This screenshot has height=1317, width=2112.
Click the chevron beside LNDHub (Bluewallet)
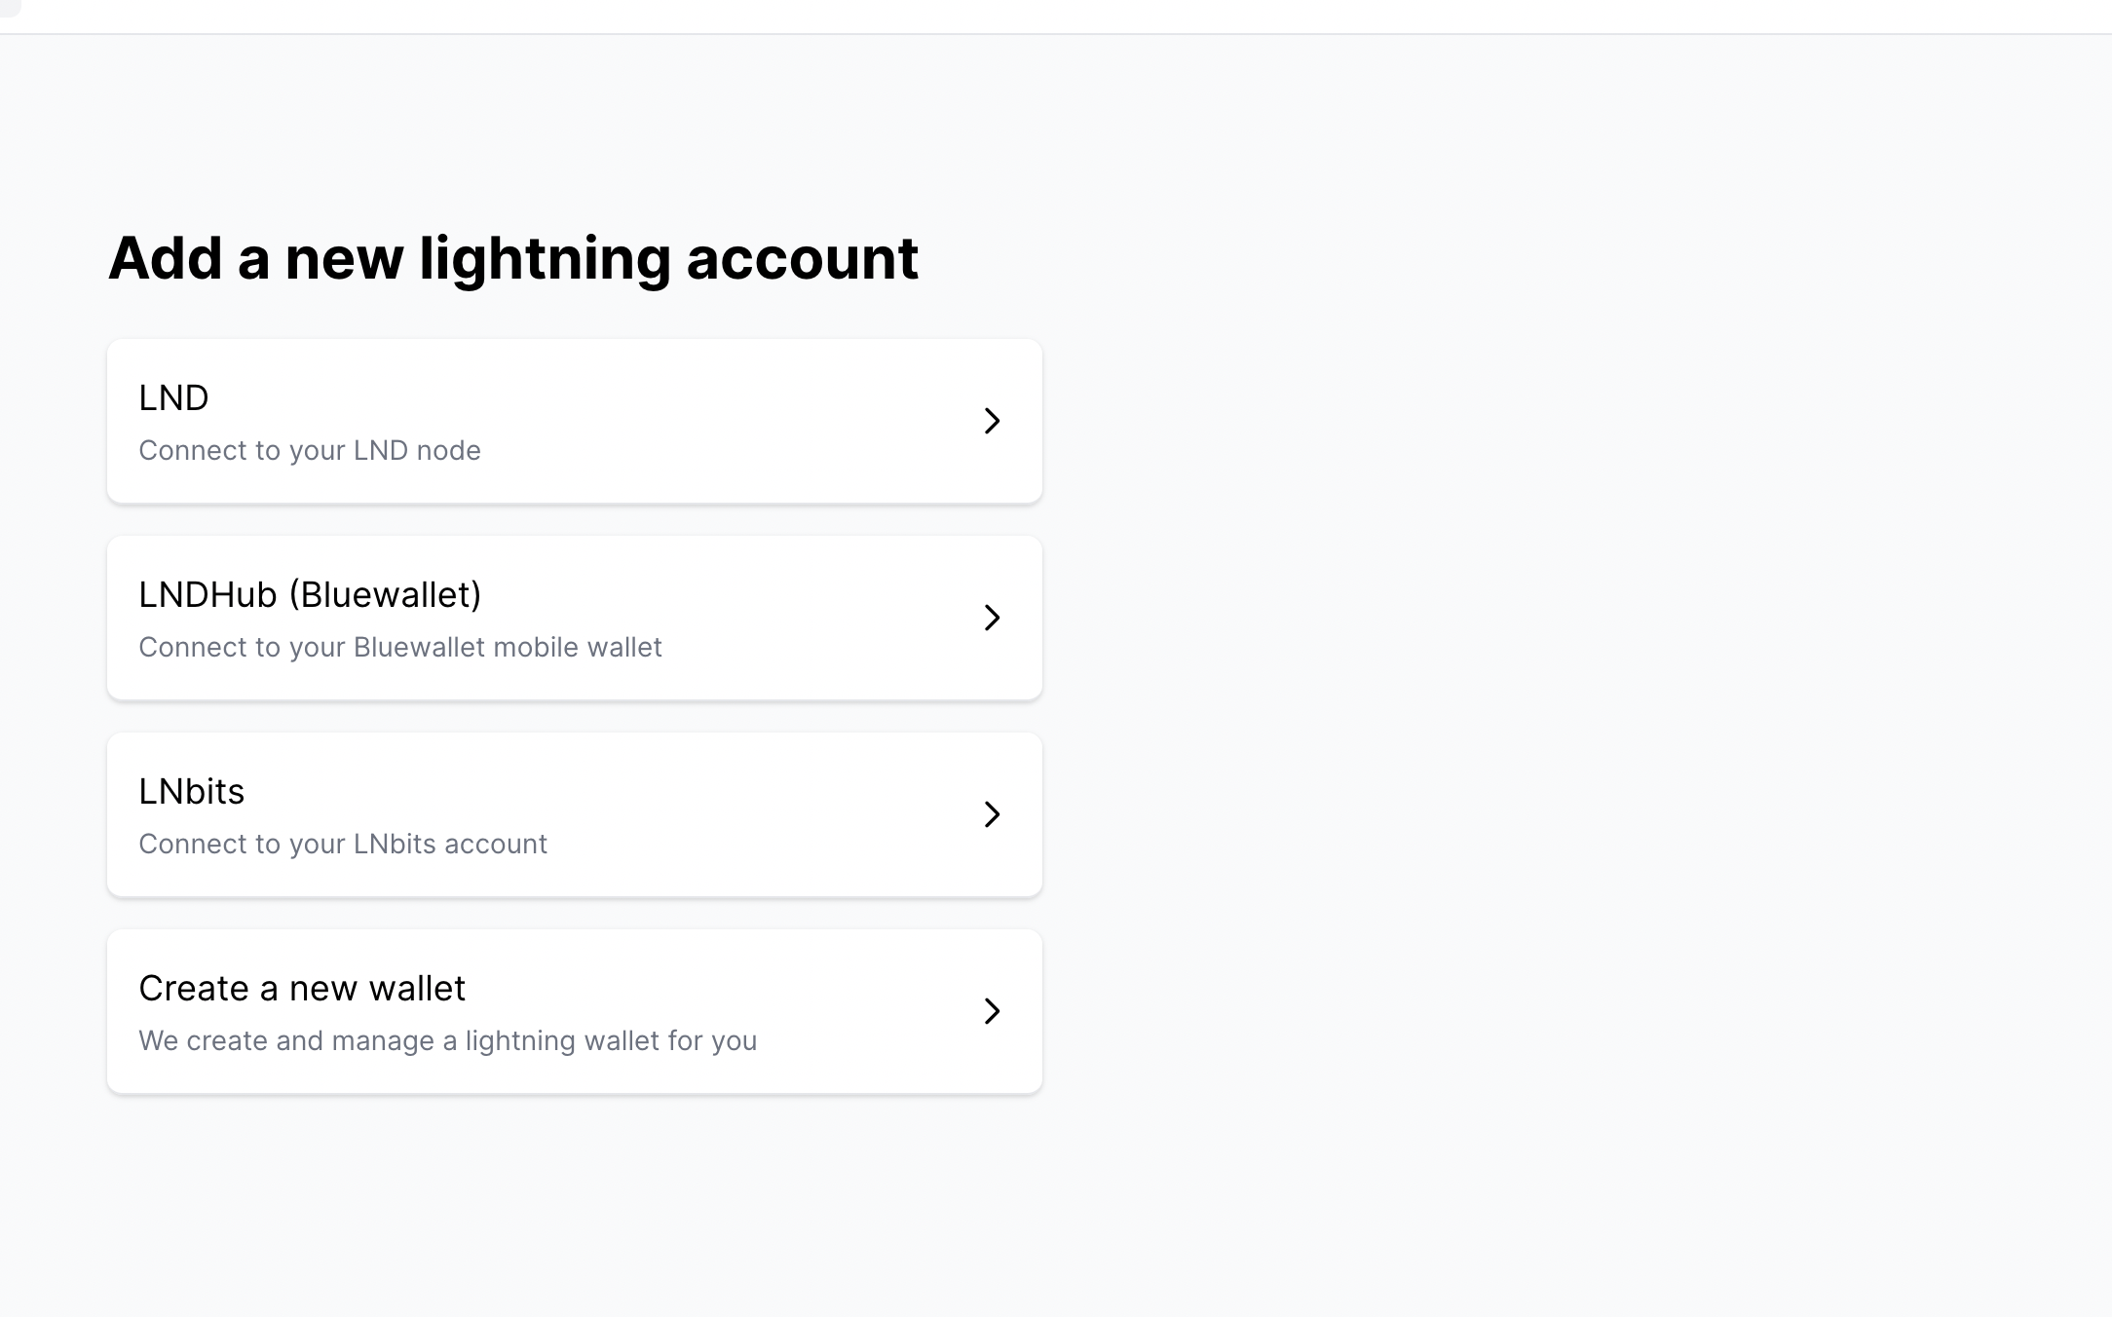coord(992,618)
